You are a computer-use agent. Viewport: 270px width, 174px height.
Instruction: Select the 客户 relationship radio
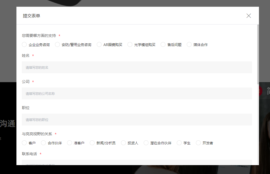click(24, 143)
